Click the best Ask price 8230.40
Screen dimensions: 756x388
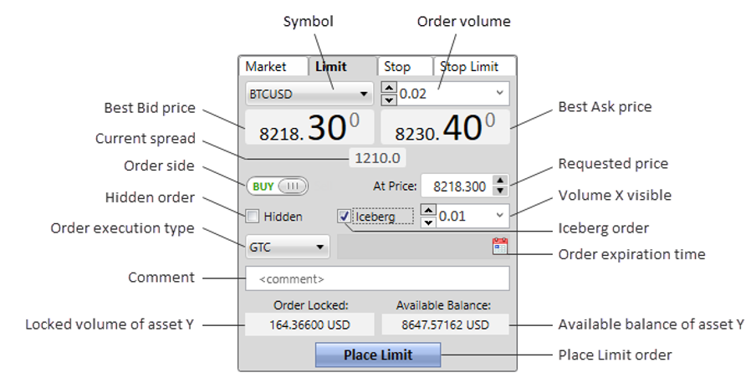tap(445, 127)
